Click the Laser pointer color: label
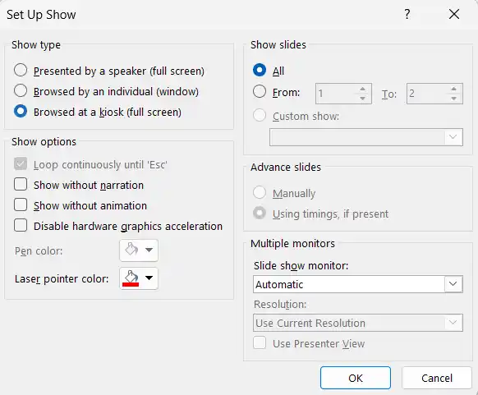This screenshot has height=395, width=478. [x=62, y=279]
